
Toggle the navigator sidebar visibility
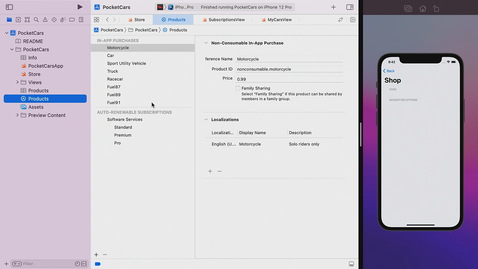[x=9, y=7]
